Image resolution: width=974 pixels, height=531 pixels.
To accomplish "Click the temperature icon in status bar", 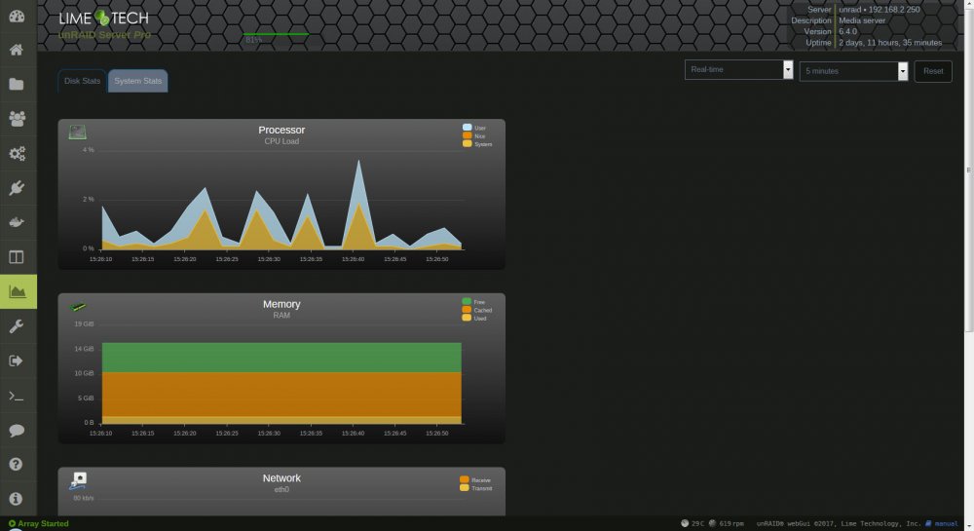I will click(685, 523).
